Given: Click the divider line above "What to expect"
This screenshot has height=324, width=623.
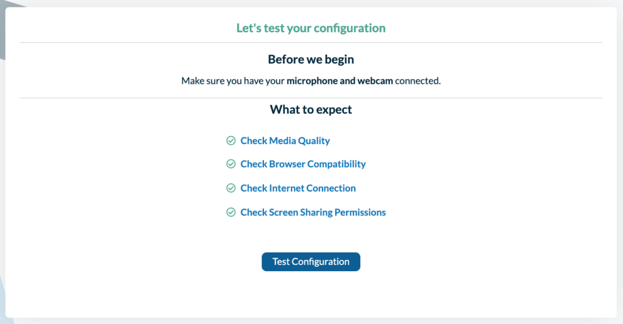Looking at the screenshot, I should point(311,98).
